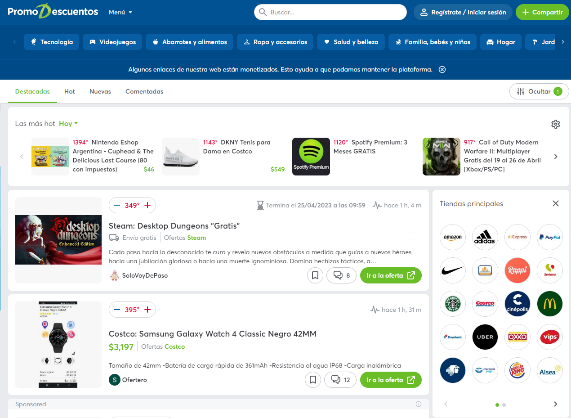Toggle the Ocultar filter button
Viewport: 571px width, 418px height.
(x=539, y=91)
